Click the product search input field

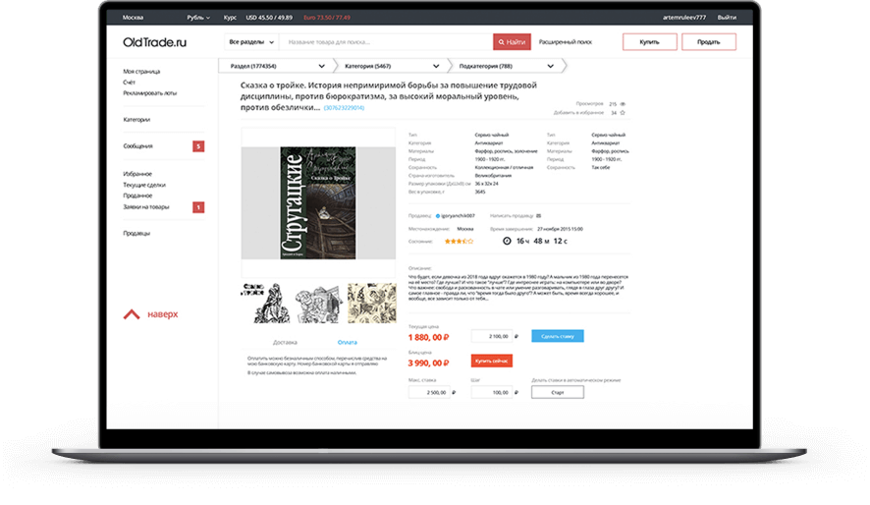(x=386, y=41)
